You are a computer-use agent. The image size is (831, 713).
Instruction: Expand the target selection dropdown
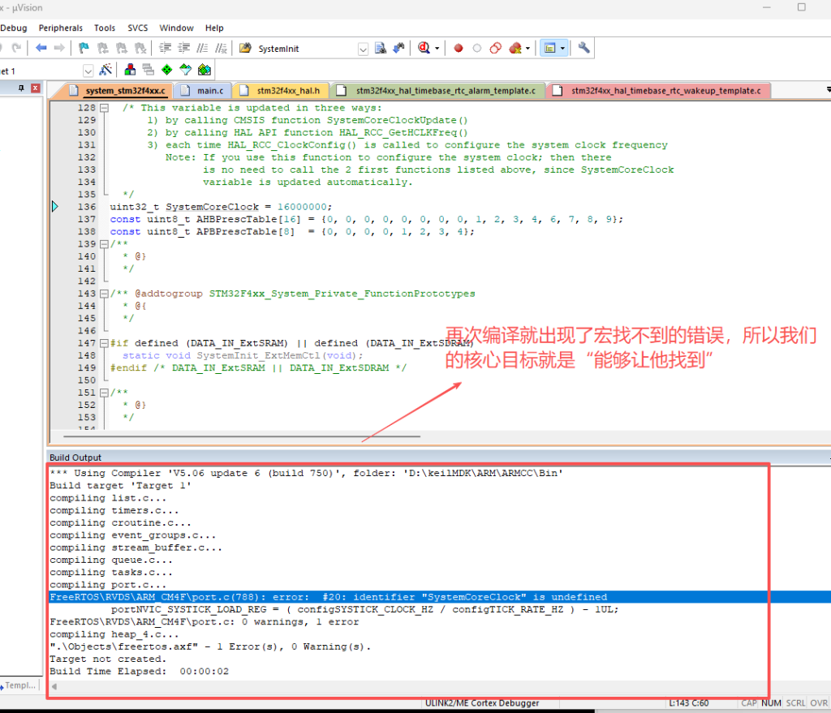tap(88, 71)
